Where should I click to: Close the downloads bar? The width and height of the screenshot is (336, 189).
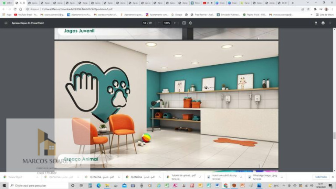pos(332,177)
